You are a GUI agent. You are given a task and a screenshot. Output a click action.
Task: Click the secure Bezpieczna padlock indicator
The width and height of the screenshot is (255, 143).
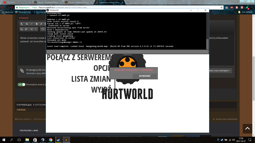[x=23, y=7]
